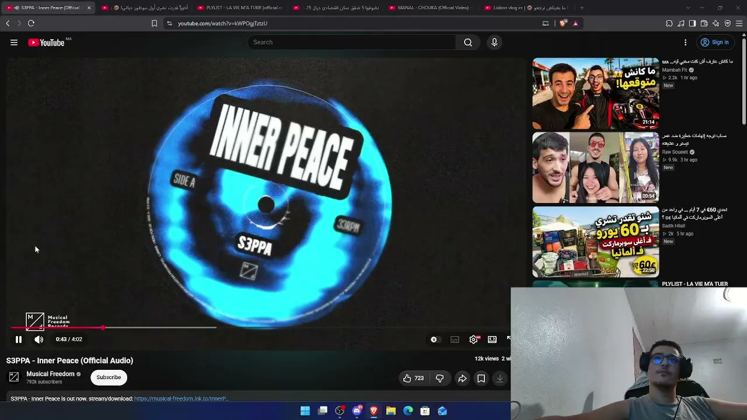This screenshot has width=747, height=420.
Task: Toggle the browser sidebar panel
Action: 692,23
